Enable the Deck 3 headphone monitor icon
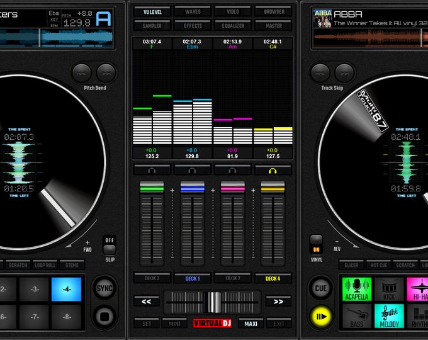 152,171
